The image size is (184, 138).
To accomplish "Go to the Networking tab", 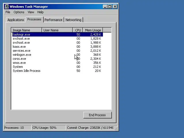I will [x=73, y=20].
